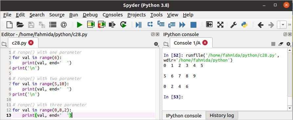Open a file via the folder icon
293x120 pixels.
click(x=20, y=25)
